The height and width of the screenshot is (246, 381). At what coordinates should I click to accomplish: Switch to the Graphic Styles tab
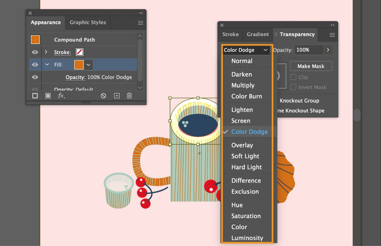(x=87, y=22)
